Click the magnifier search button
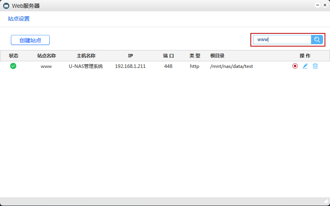Screen dimensions: 330x206 tap(317, 40)
